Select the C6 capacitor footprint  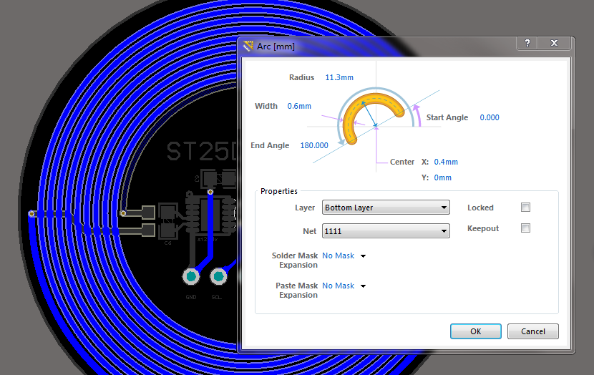tap(167, 220)
